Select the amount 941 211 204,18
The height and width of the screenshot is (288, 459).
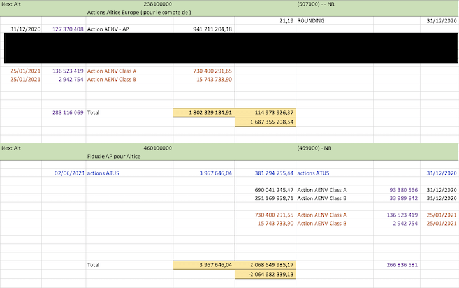(212, 29)
